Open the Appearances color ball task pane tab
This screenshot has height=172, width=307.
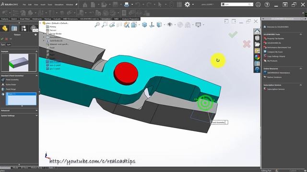[x=257, y=57]
